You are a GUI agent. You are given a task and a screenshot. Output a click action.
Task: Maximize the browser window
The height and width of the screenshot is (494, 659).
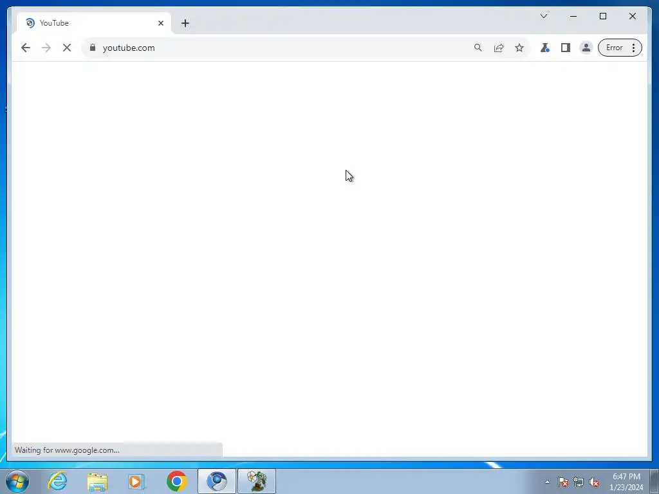tap(603, 16)
